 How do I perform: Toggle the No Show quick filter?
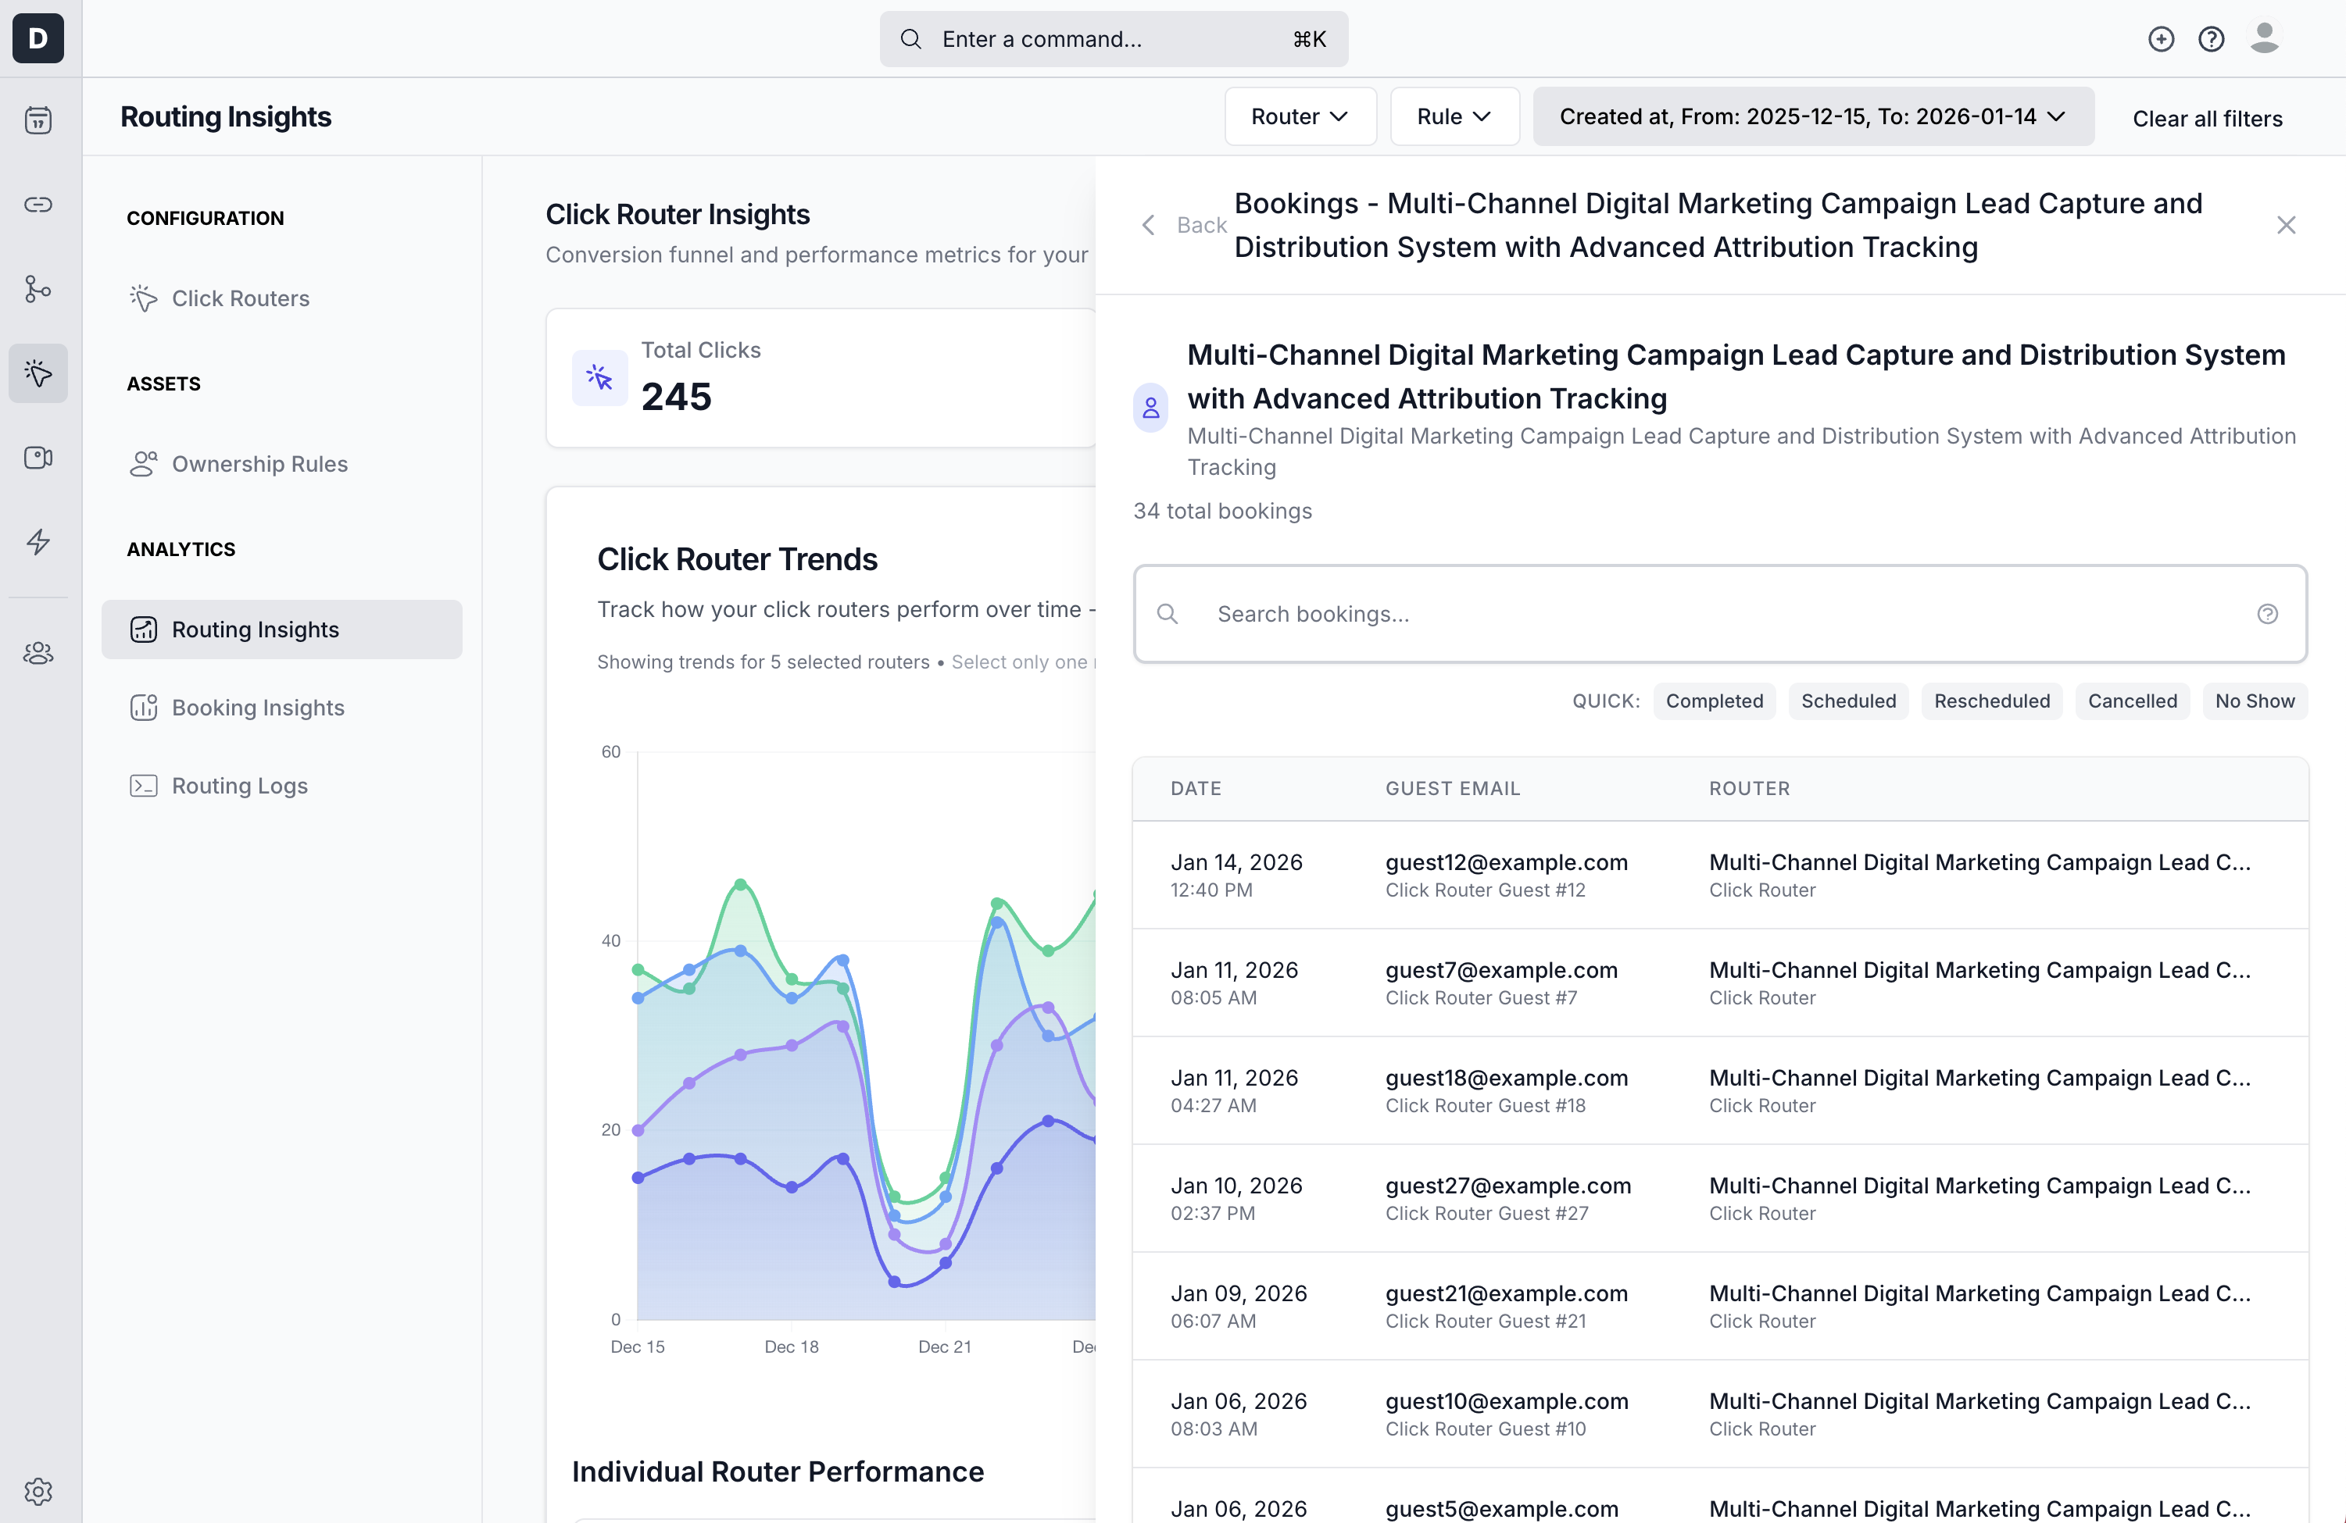(x=2255, y=701)
